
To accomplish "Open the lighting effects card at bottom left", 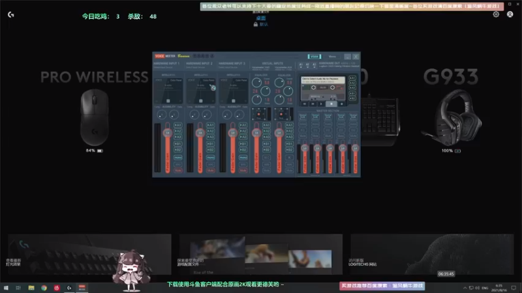I will click(89, 254).
